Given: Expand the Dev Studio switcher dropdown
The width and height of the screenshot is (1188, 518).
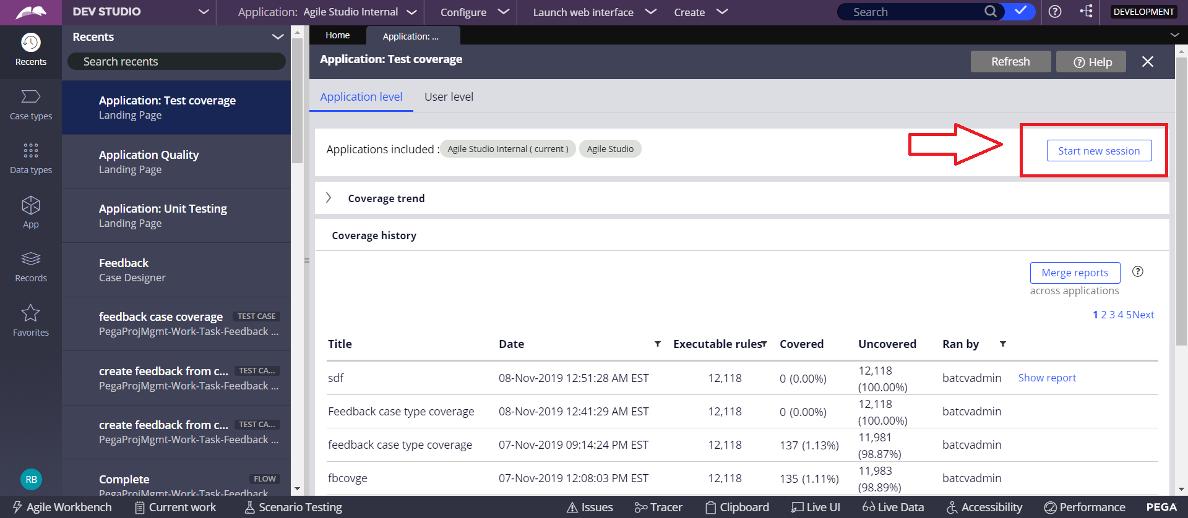Looking at the screenshot, I should click(204, 12).
